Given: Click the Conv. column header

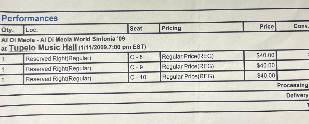Looking at the screenshot, I should click(x=301, y=26).
